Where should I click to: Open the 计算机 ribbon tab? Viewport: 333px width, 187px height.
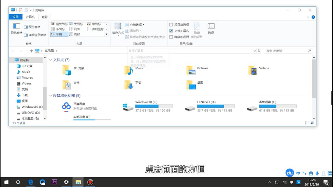(30, 17)
